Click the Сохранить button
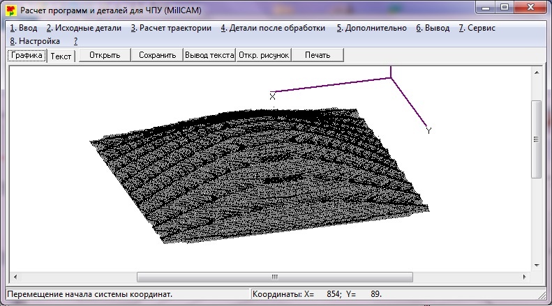 [157, 55]
